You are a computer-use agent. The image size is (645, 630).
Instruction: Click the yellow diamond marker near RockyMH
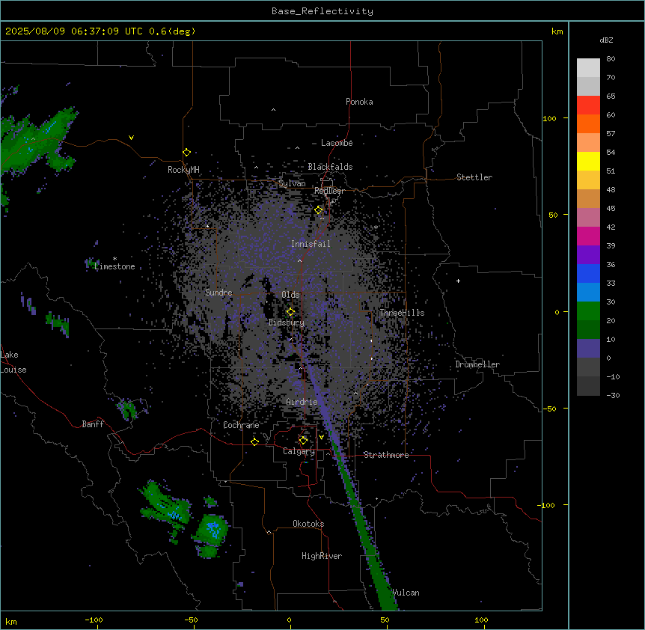coord(186,153)
